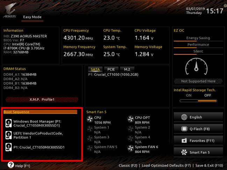The height and width of the screenshot is (170, 227).
Task: Click the Smart Fan 5 panel heading
Action: pos(96,112)
